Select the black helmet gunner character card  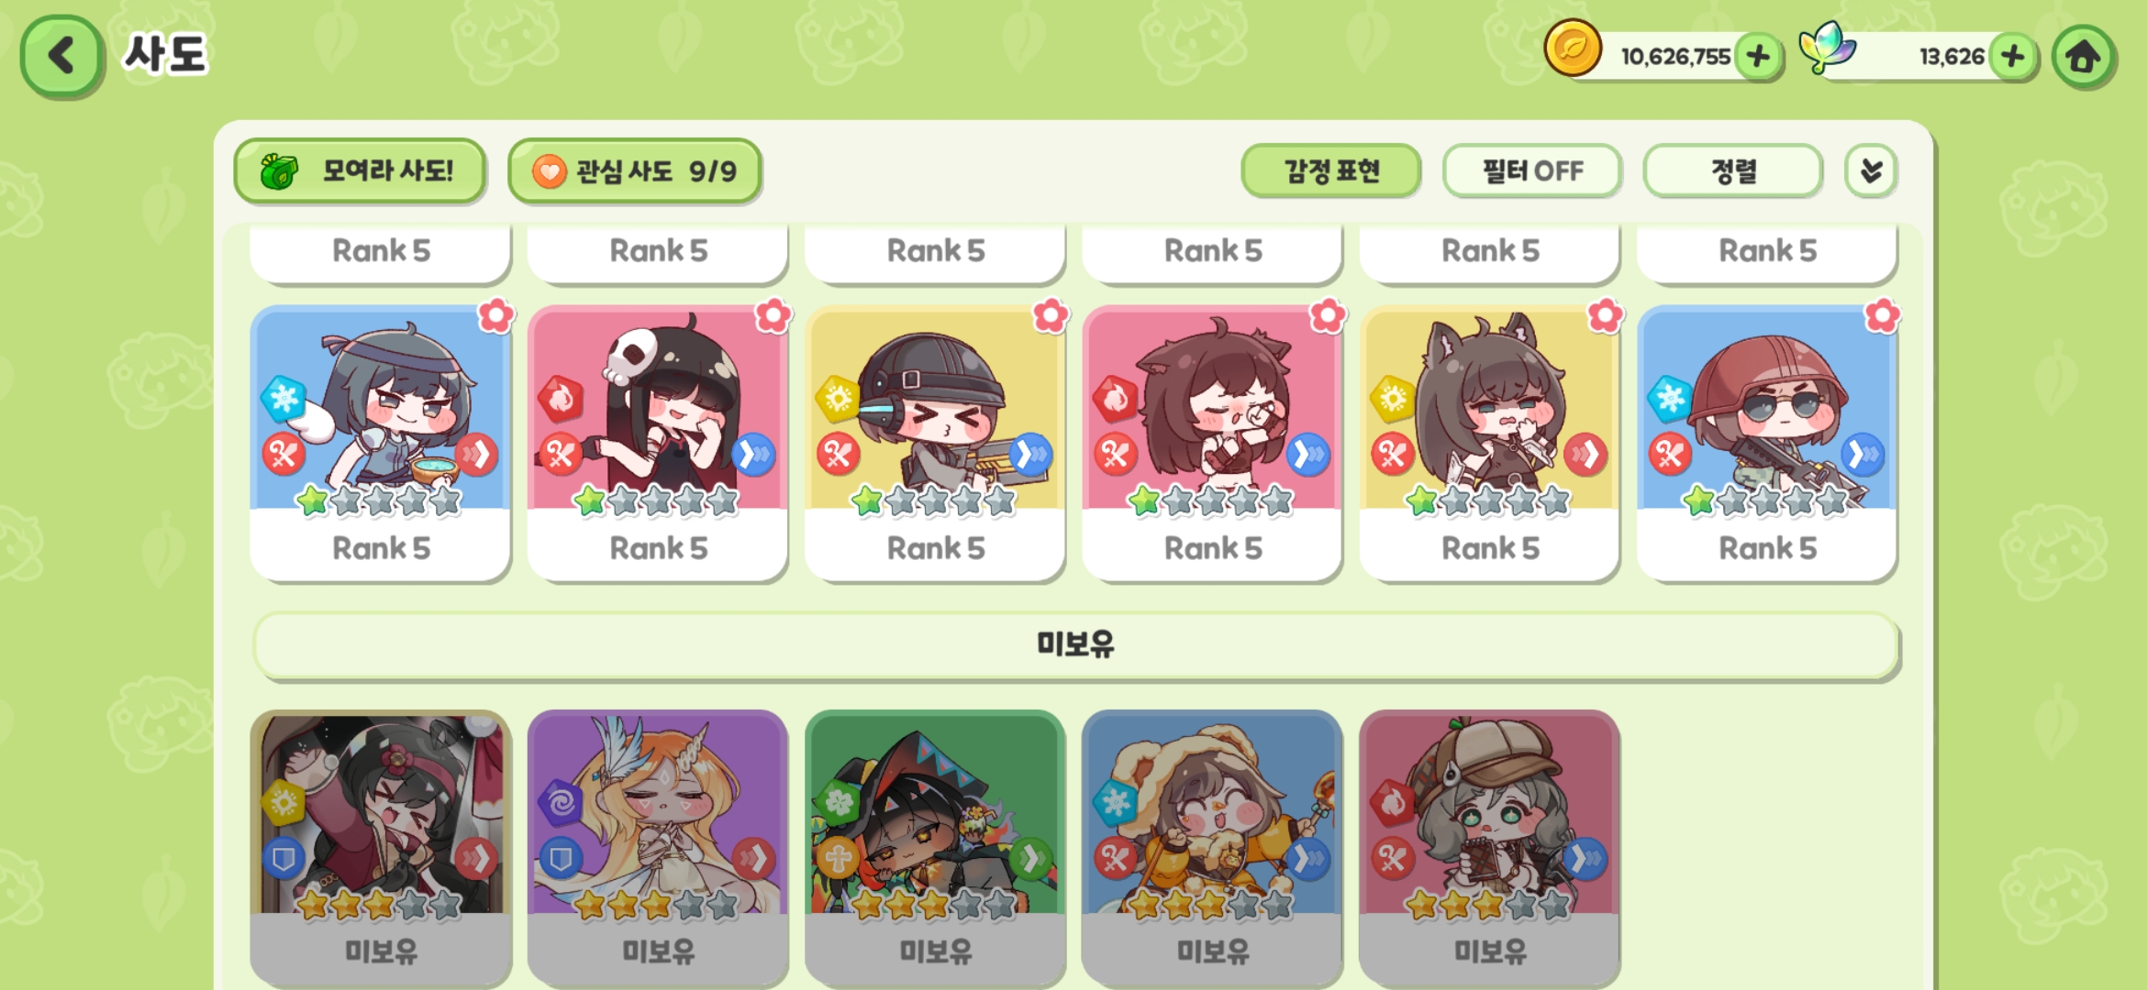point(935,443)
